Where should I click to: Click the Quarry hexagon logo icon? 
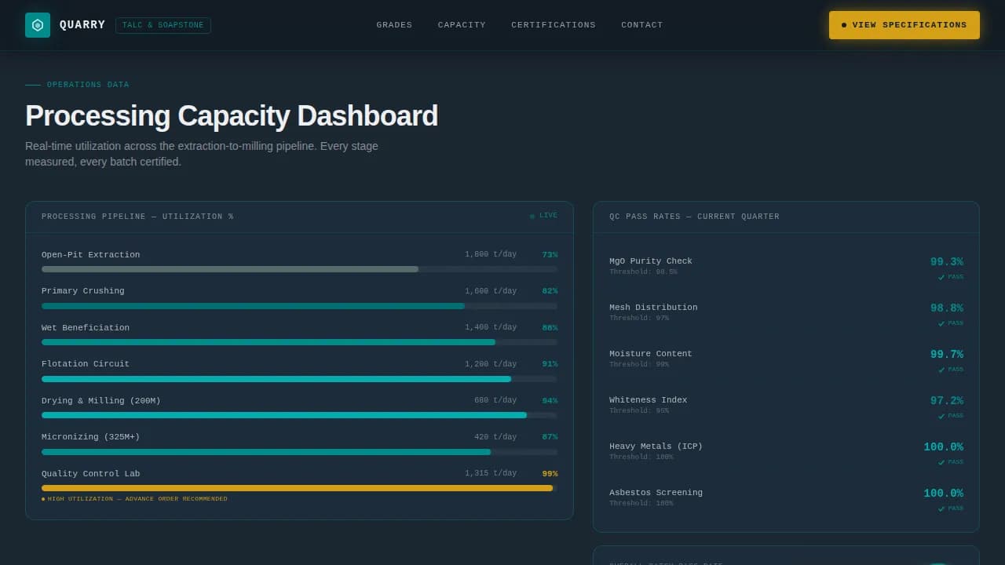pos(38,25)
